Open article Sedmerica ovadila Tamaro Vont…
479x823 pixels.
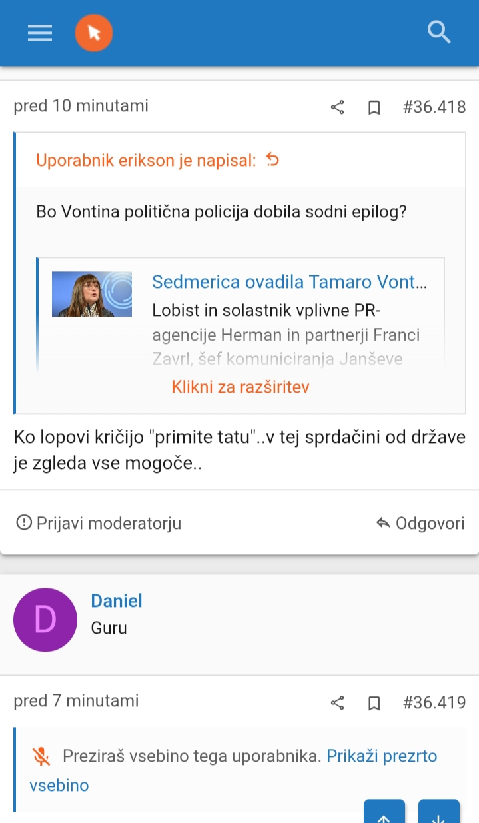(x=290, y=281)
